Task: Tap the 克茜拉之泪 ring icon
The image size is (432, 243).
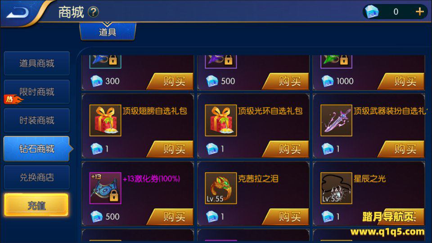Action: pyautogui.click(x=220, y=188)
